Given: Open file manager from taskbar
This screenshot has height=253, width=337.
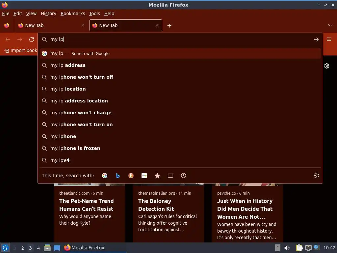Looking at the screenshot, I should point(47,248).
